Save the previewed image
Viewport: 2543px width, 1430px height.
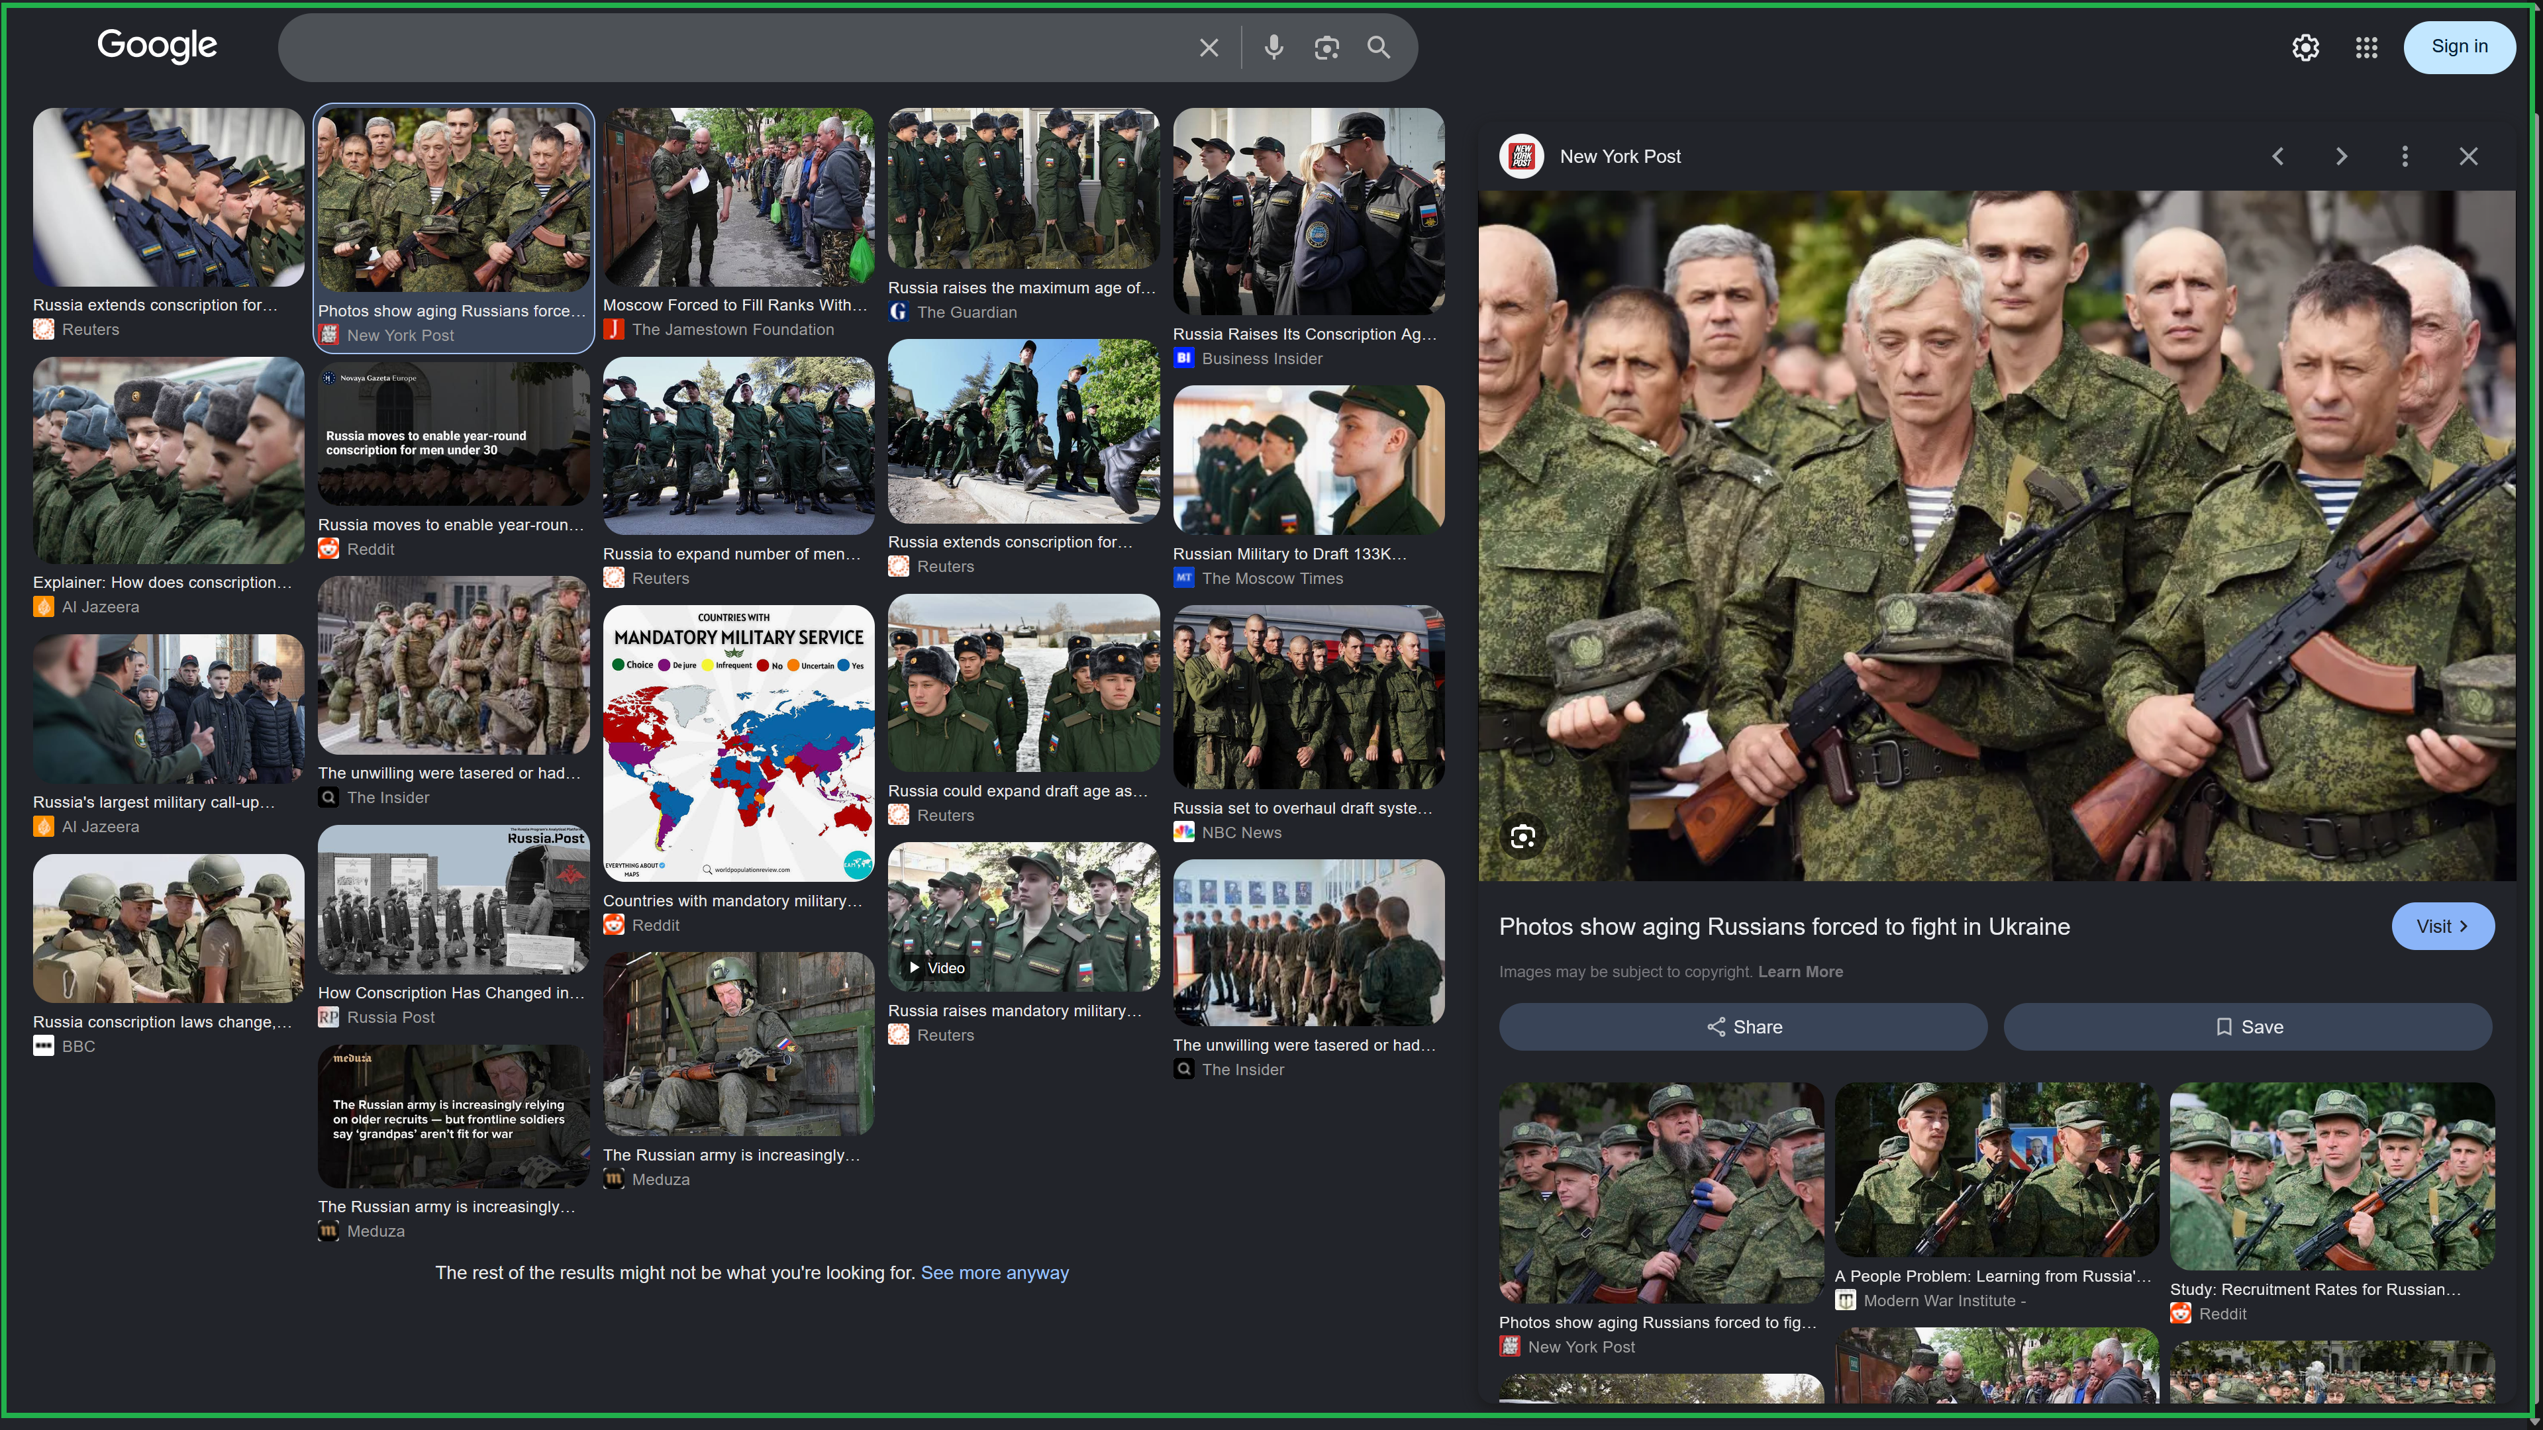pos(2248,1026)
